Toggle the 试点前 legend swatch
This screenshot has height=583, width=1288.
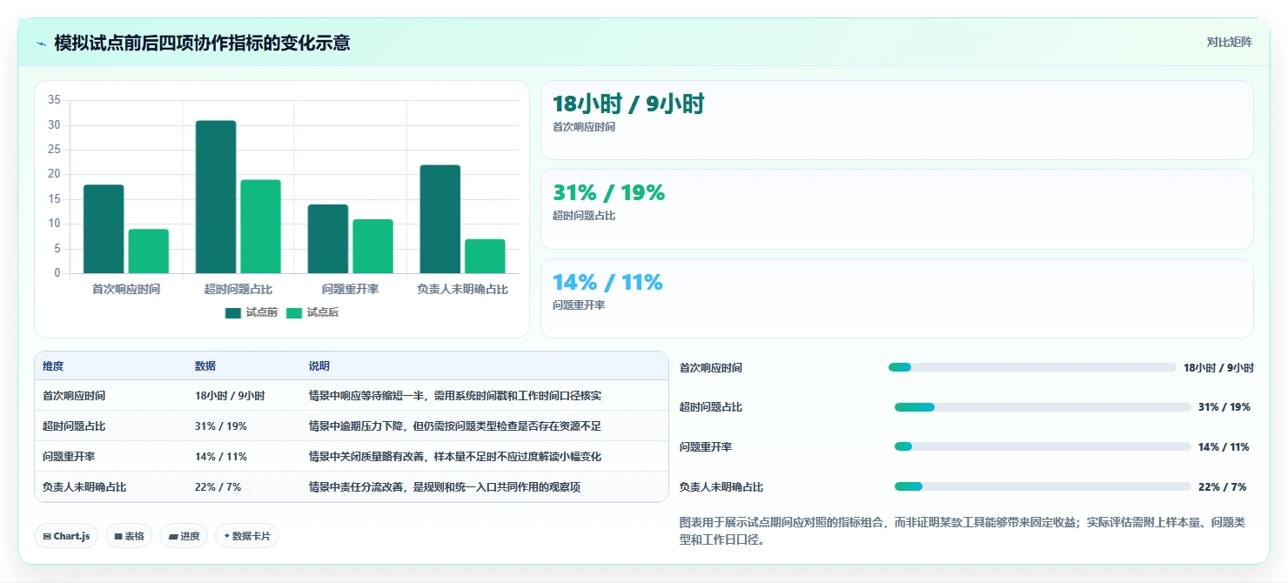point(232,313)
